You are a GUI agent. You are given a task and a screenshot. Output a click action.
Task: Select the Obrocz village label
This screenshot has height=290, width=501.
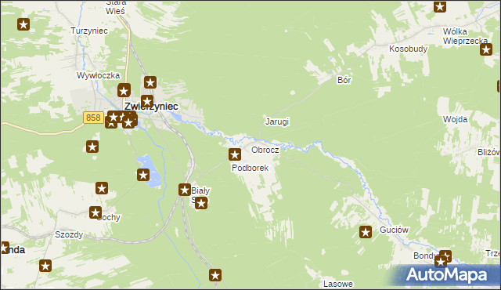265,150
